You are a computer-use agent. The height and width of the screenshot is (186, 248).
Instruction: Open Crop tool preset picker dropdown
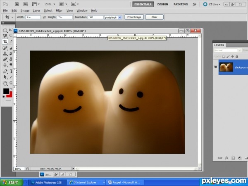(12, 17)
